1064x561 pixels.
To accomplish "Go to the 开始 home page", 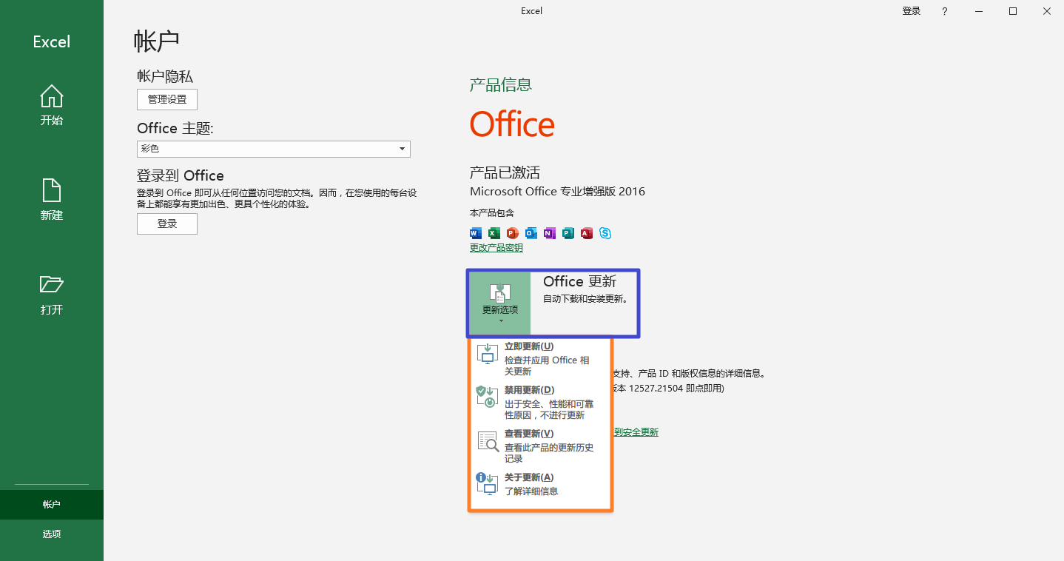I will [51, 105].
